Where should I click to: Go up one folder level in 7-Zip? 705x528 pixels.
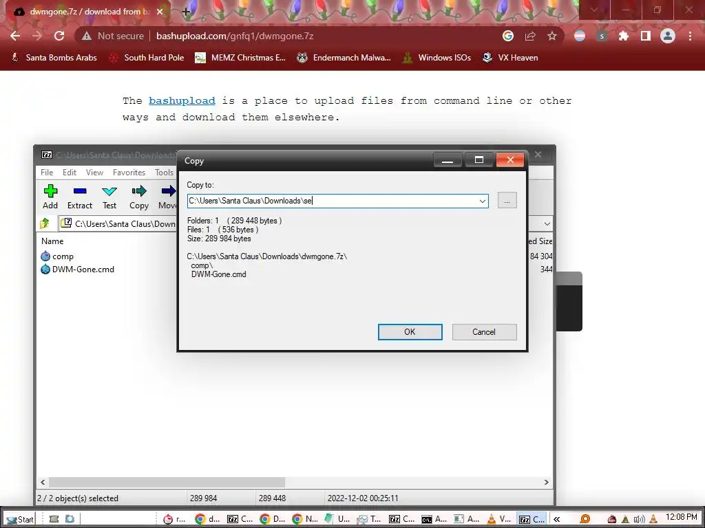45,223
